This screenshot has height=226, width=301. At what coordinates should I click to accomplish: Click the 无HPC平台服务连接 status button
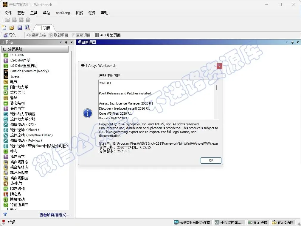pyautogui.click(x=193, y=222)
